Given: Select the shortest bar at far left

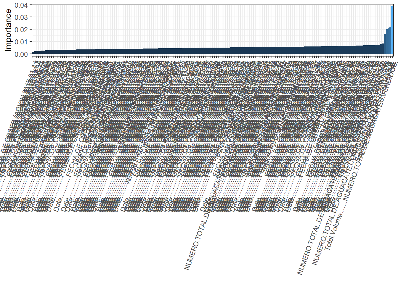Looking at the screenshot, I should (x=33, y=53).
